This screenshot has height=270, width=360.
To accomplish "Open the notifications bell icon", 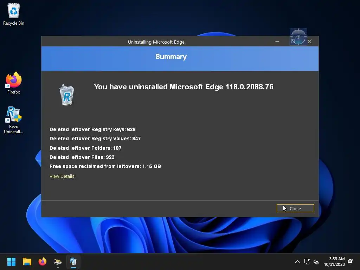I will coord(351,262).
